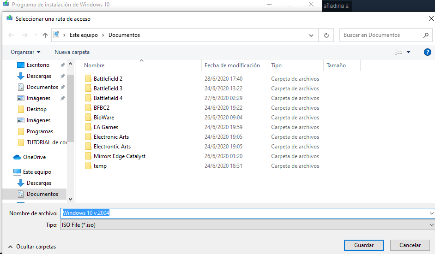Select the BFBC2 folder icon
The height and width of the screenshot is (254, 435).
88,108
